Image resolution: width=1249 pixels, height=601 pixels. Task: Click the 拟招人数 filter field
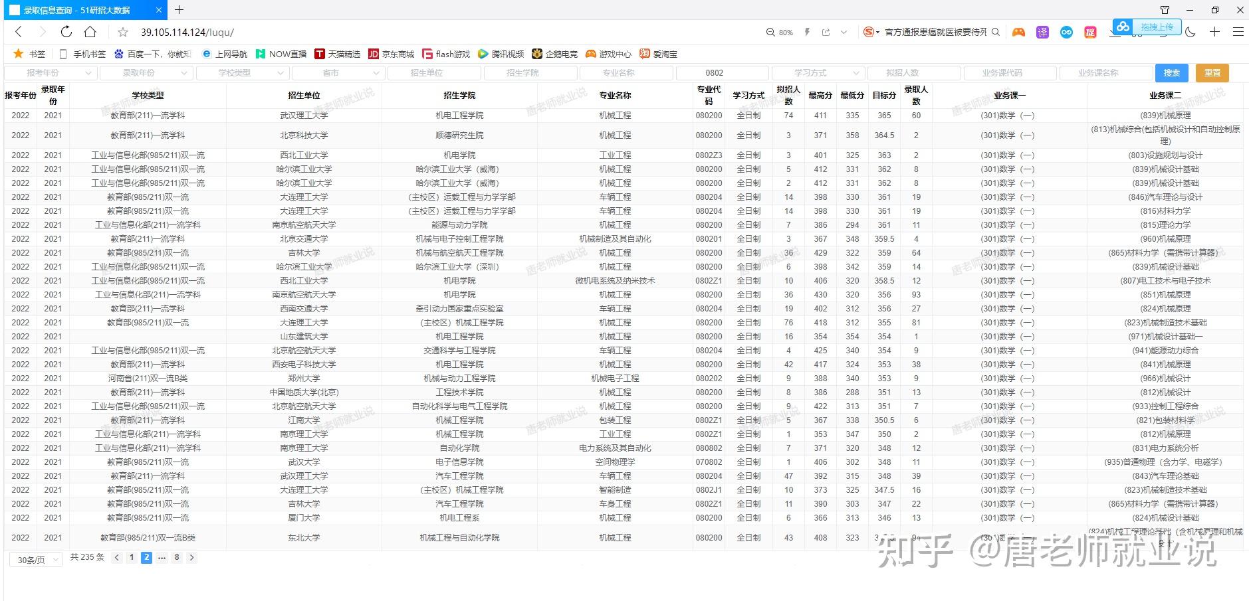[914, 73]
